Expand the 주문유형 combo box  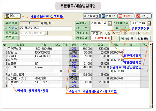pyautogui.click(x=46, y=33)
